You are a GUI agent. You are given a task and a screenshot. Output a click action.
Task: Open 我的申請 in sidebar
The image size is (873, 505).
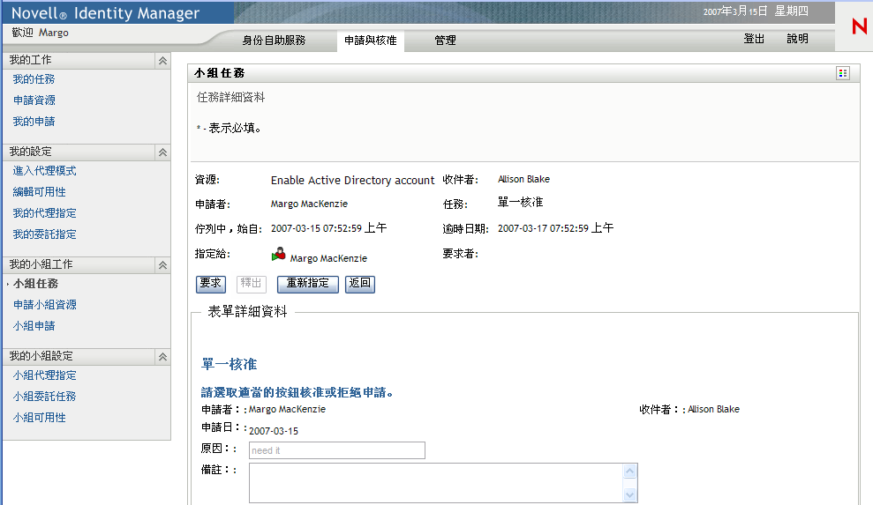(34, 122)
